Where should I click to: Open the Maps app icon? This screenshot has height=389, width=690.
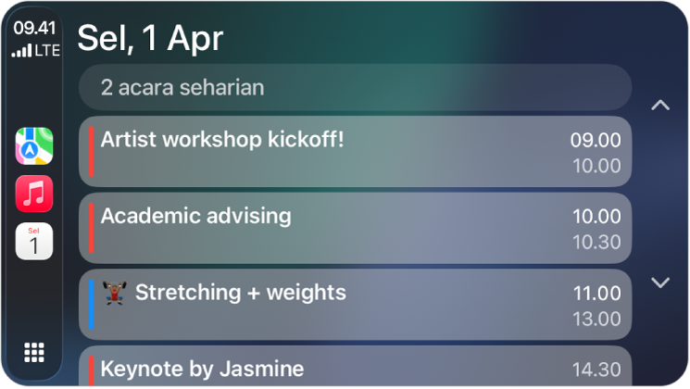point(34,146)
